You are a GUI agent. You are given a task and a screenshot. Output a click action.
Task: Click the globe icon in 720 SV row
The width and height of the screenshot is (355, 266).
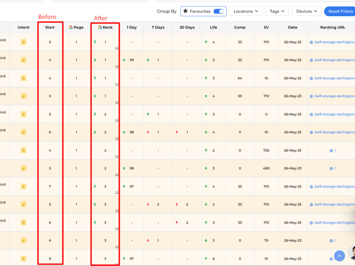(331, 151)
